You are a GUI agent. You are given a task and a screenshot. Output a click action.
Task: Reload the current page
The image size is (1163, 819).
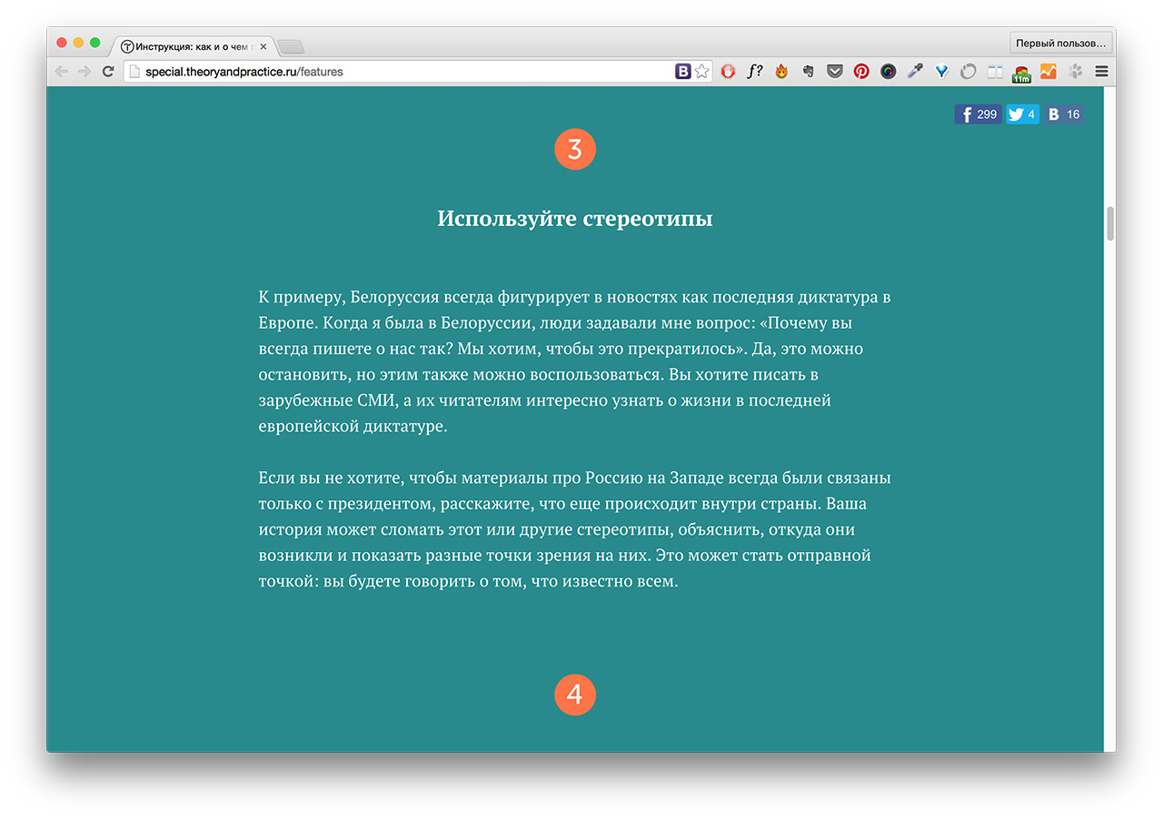[108, 71]
